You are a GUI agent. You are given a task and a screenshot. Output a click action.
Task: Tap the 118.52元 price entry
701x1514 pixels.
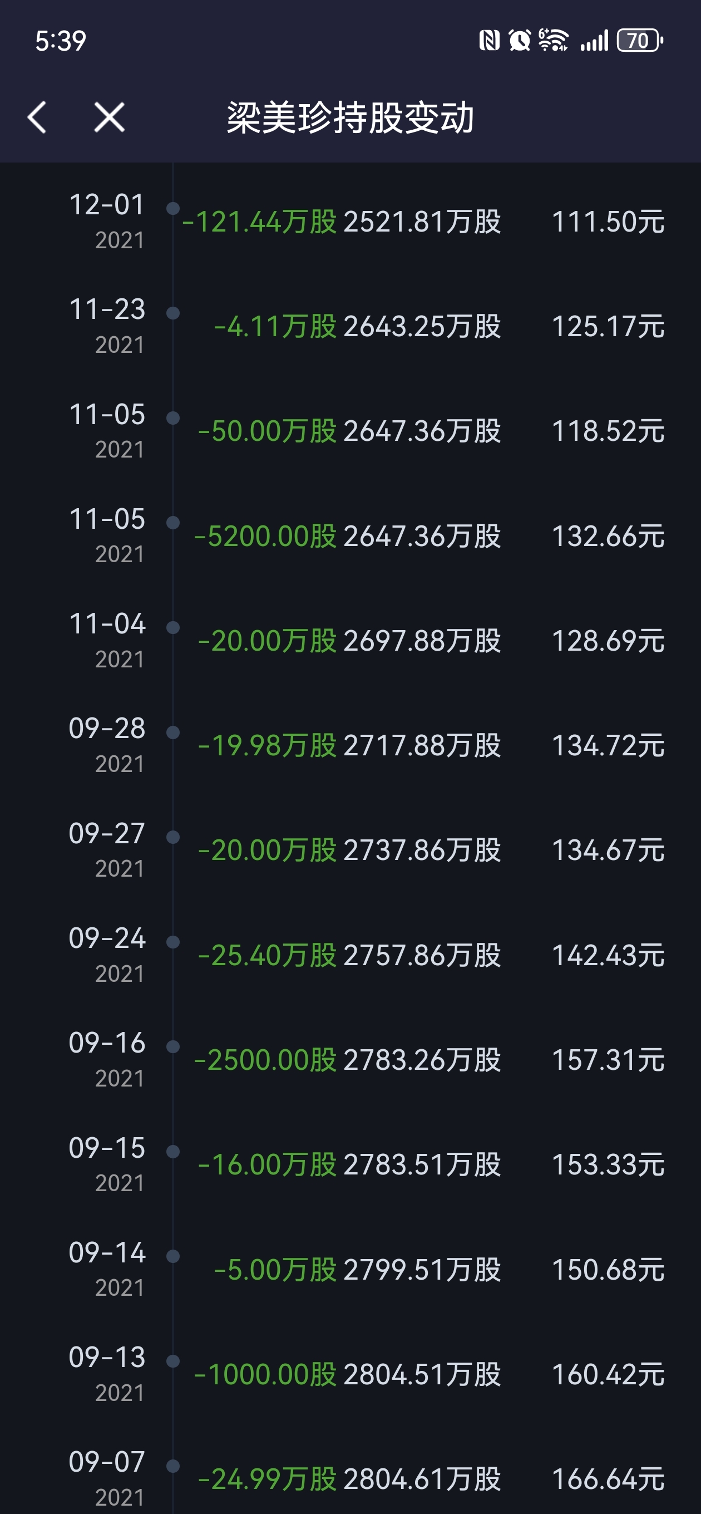608,431
